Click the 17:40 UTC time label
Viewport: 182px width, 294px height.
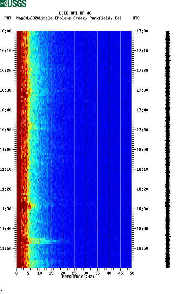[x=142, y=110]
